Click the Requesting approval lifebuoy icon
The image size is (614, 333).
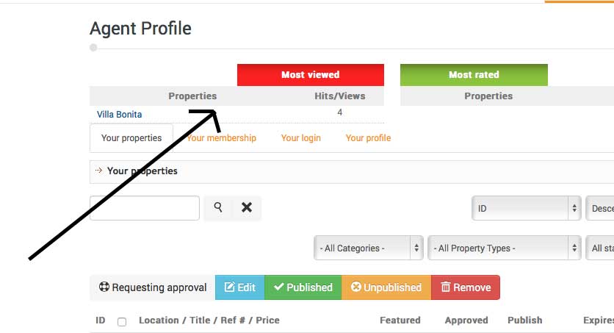[x=104, y=287]
